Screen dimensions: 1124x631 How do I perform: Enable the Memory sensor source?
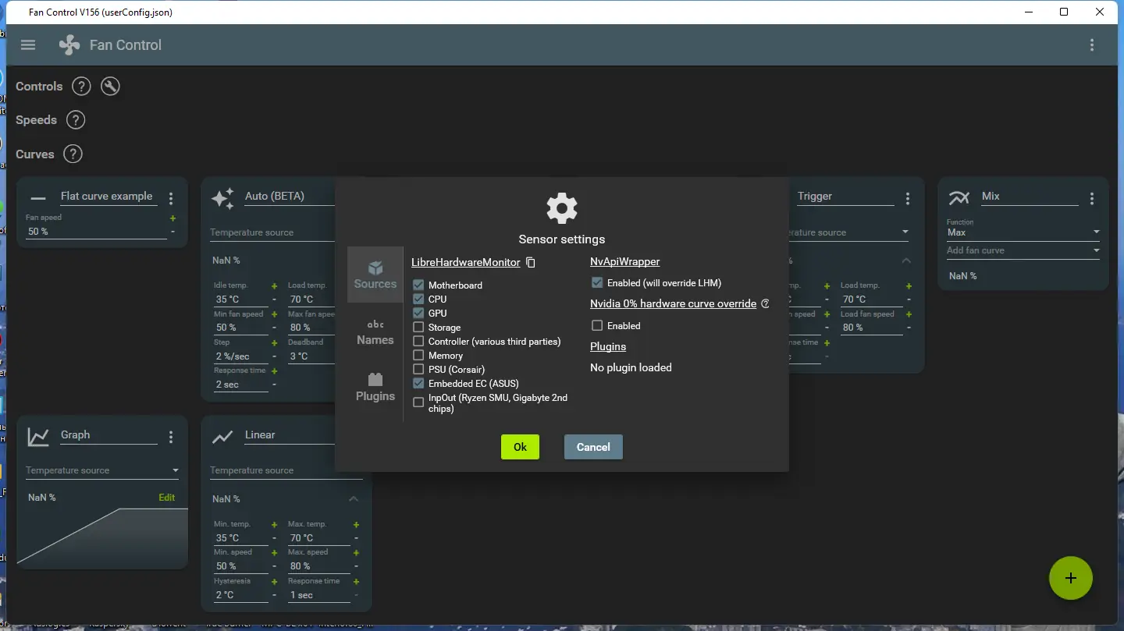418,356
